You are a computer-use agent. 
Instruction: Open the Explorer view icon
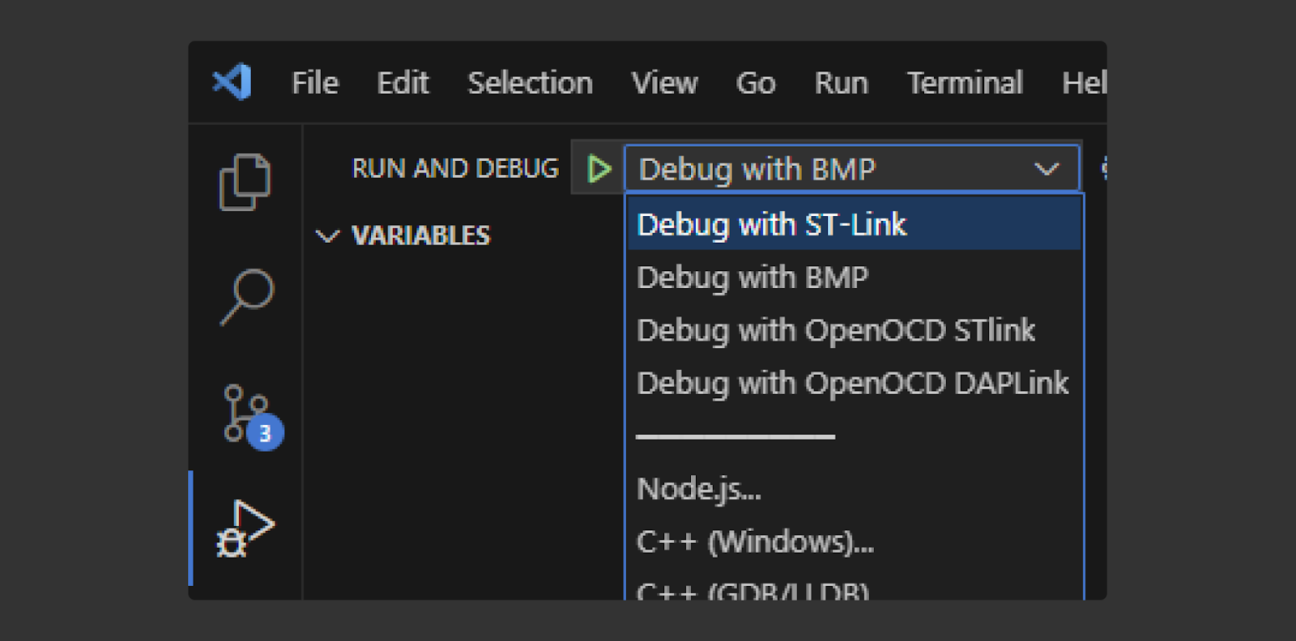(x=245, y=182)
